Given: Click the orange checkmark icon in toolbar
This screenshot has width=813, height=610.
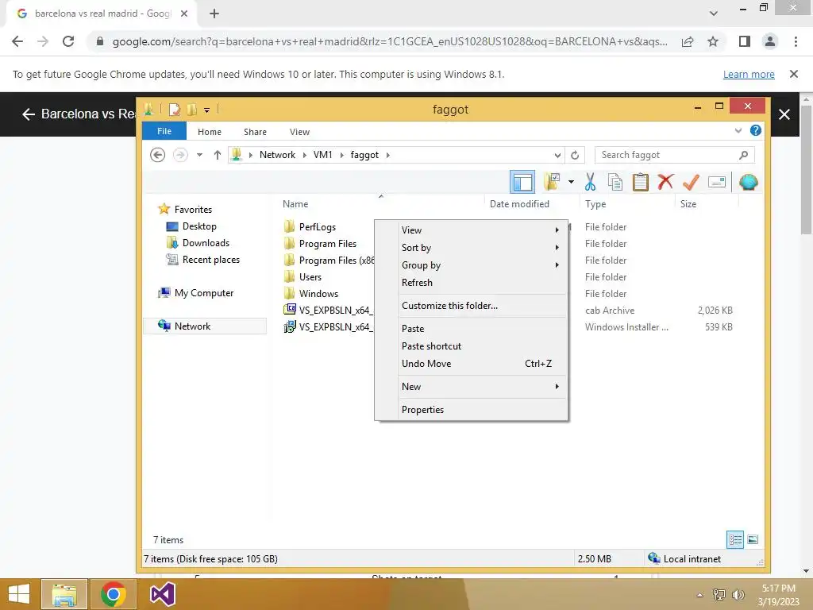Looking at the screenshot, I should click(691, 182).
